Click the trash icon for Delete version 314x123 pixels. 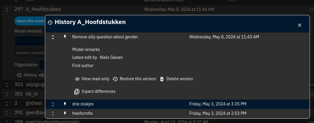click(162, 79)
